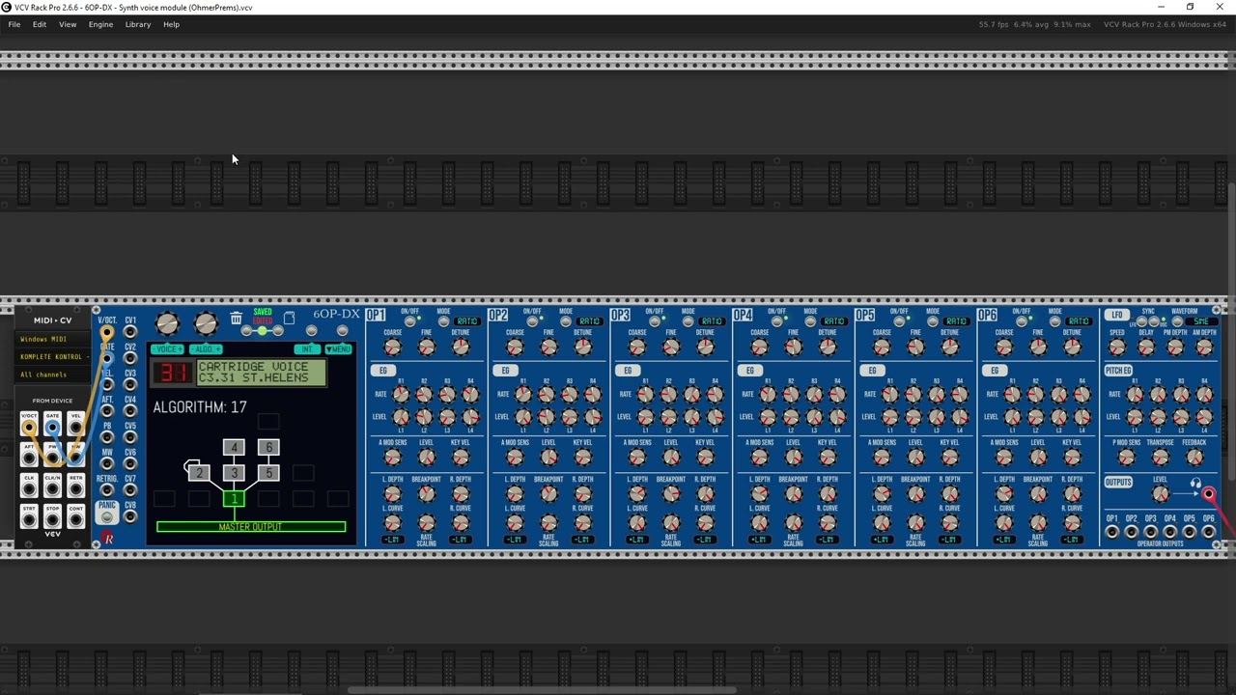Toggle the OP3 ON/OFF button
Image resolution: width=1236 pixels, height=695 pixels.
coord(655,321)
